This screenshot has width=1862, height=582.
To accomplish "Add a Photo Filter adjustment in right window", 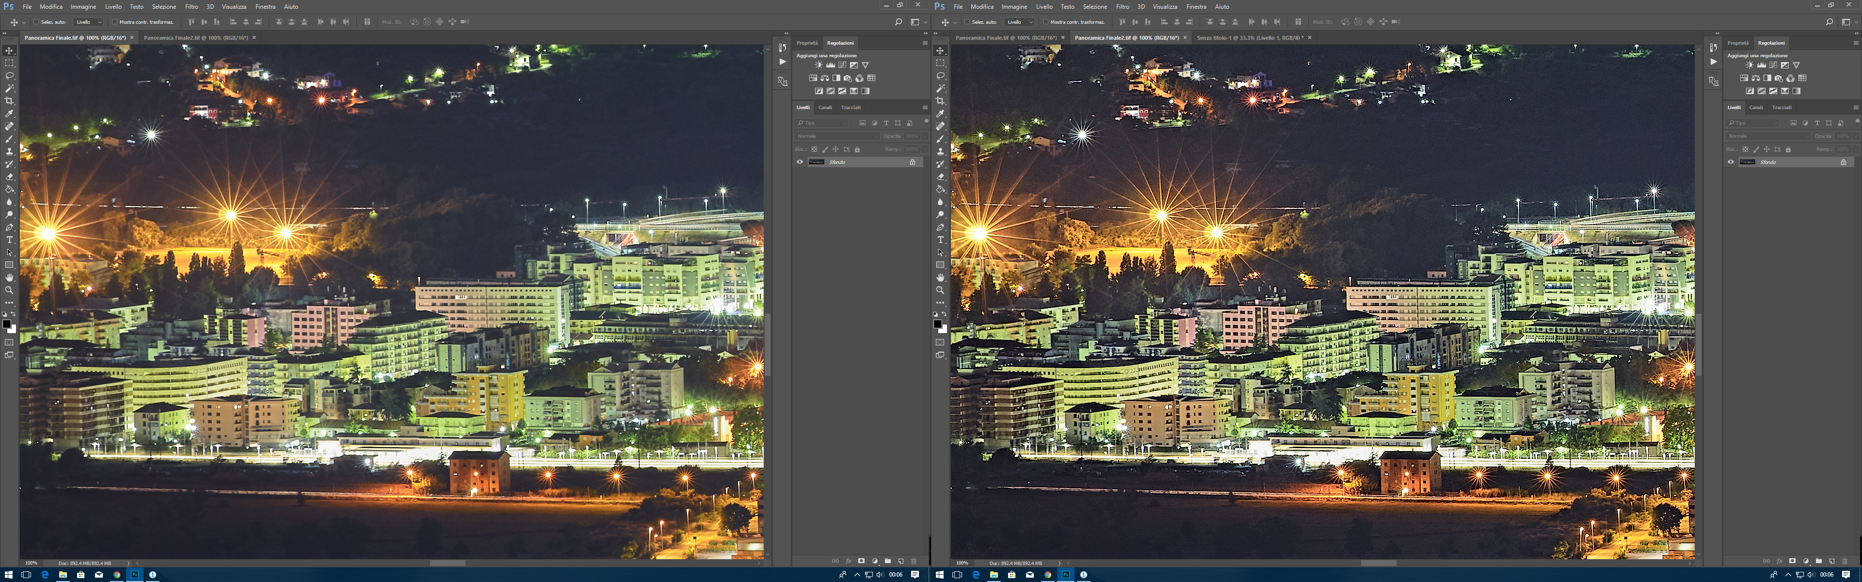I will click(x=1779, y=78).
